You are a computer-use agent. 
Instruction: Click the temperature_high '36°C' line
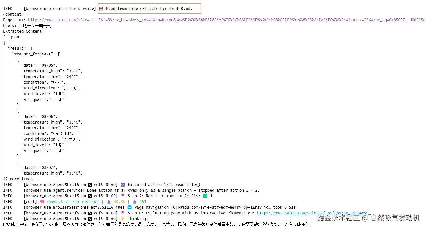pos(52,71)
